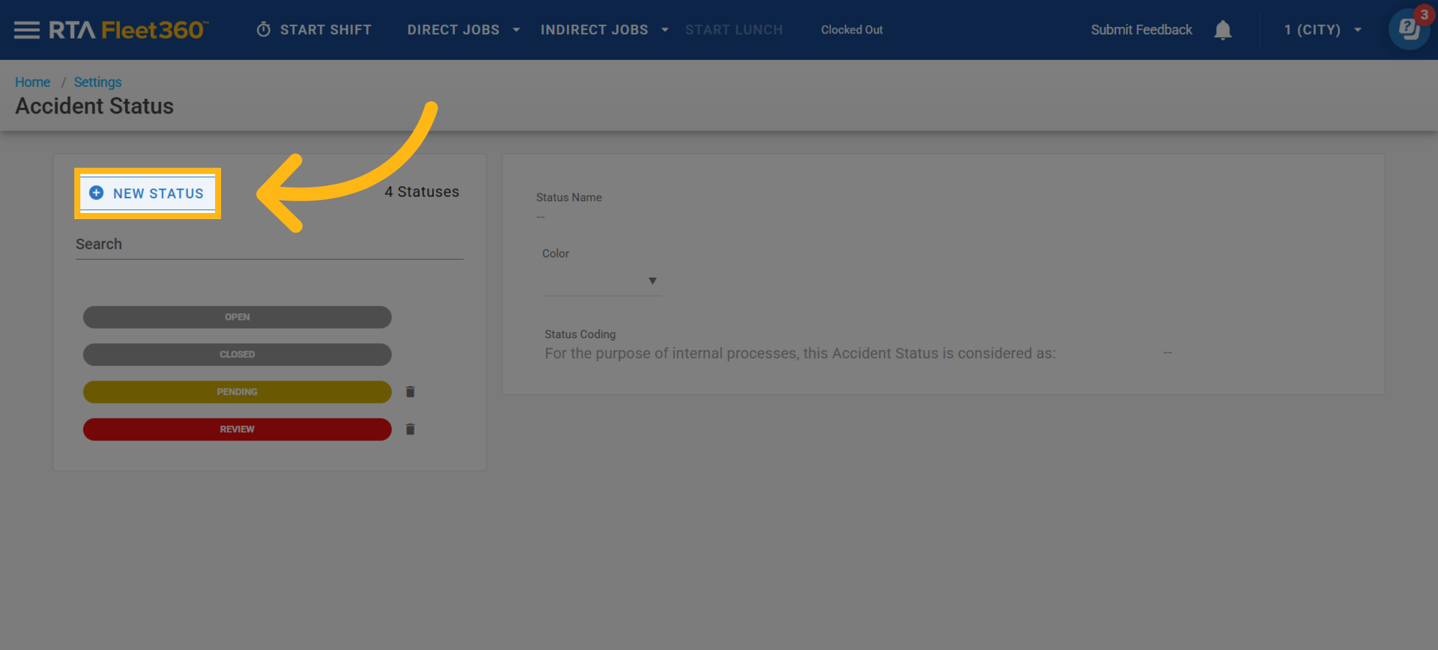Open the Color dropdown selector

pos(602,281)
